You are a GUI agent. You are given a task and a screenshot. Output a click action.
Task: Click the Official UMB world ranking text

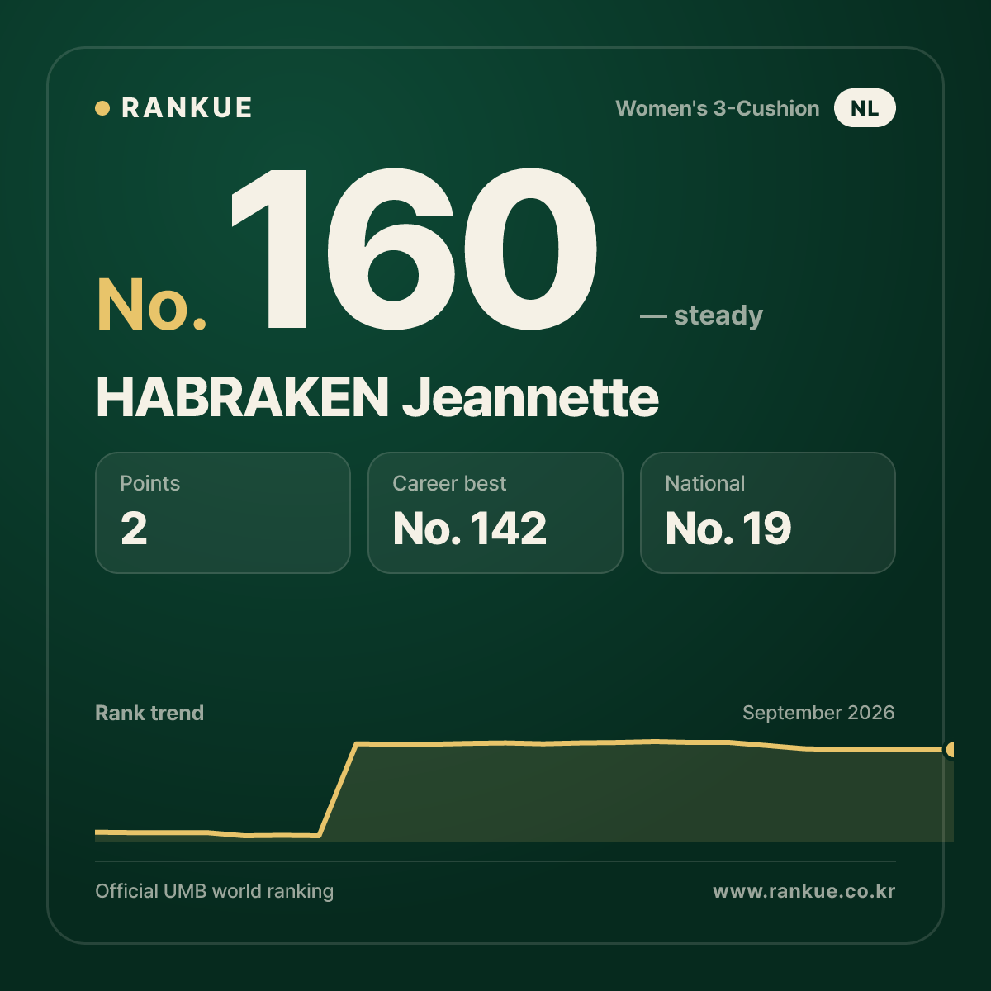(x=215, y=891)
